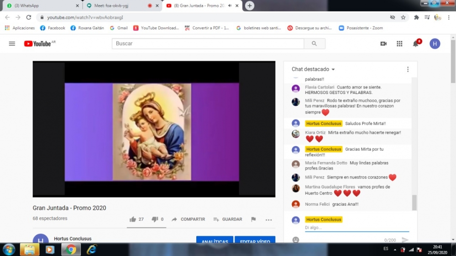
Task: Open the Roxana Gaitán bookmark
Action: (87, 28)
